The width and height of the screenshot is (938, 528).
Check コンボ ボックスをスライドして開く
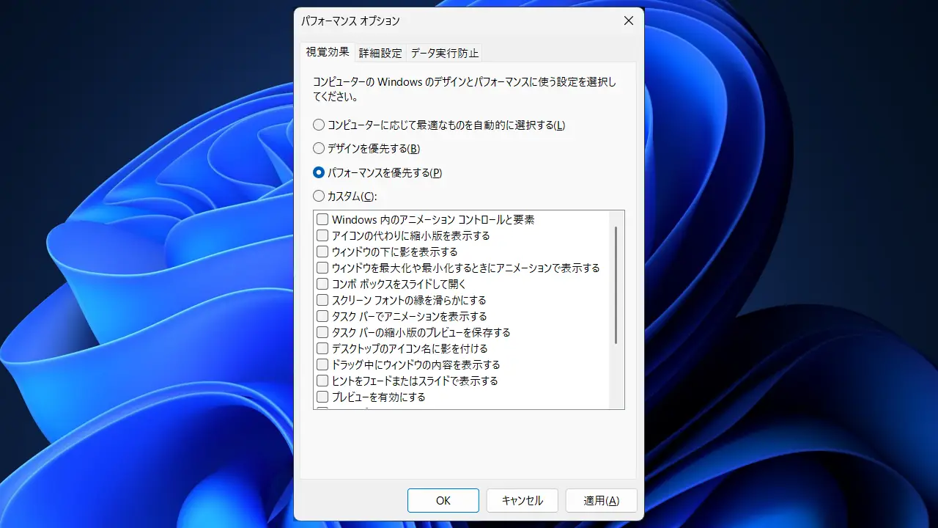click(x=322, y=284)
